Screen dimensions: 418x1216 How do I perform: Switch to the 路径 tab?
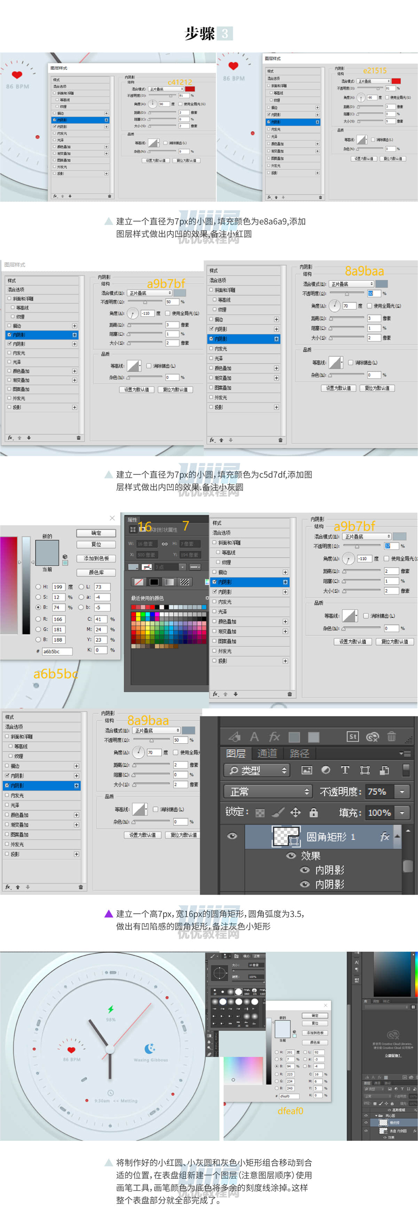click(x=299, y=753)
